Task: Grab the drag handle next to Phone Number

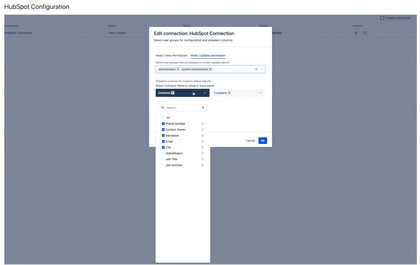Action: click(x=203, y=124)
